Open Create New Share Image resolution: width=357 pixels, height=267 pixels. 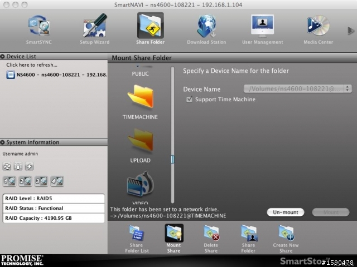[286, 239]
